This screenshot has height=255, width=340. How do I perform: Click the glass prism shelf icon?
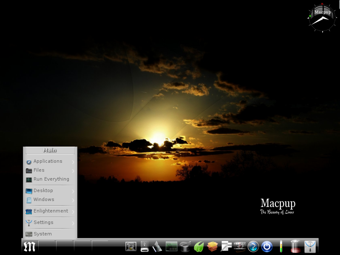point(157,246)
